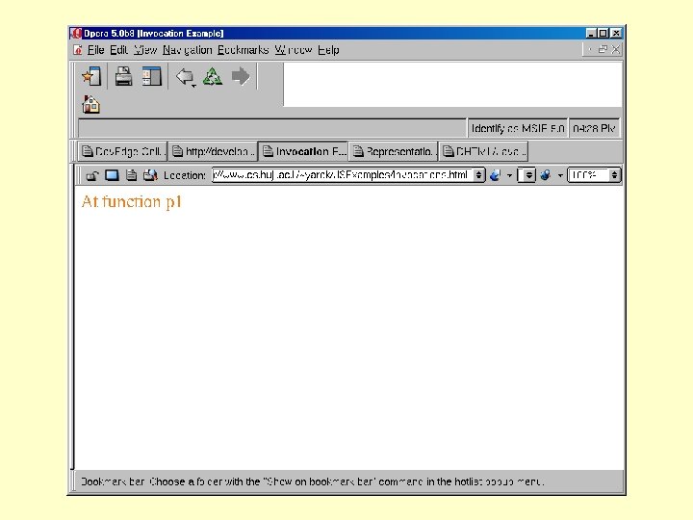
Task: Switch to the DHTML tab
Action: [x=483, y=152]
